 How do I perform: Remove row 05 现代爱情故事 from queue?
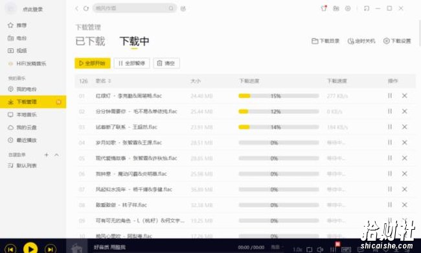click(404, 158)
